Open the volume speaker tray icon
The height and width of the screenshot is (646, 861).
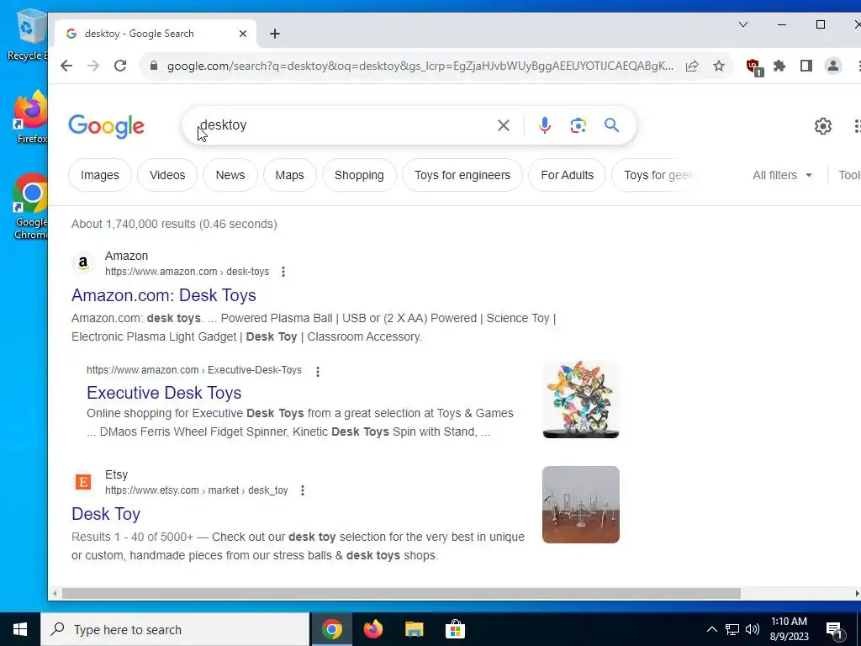(x=753, y=629)
